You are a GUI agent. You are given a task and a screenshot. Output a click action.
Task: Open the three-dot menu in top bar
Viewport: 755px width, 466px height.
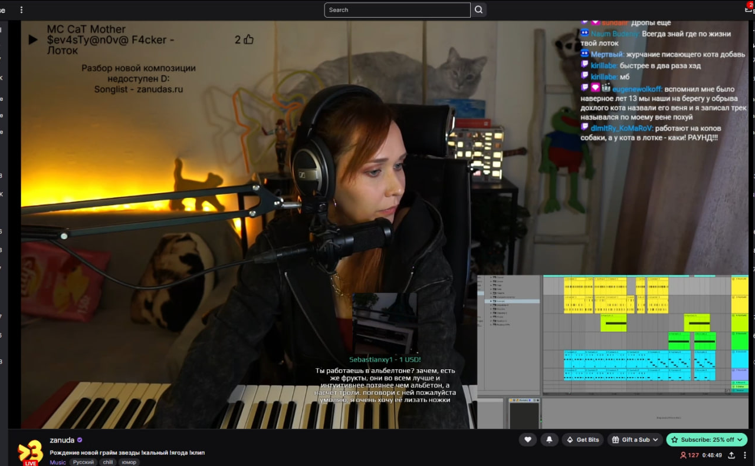pos(22,10)
